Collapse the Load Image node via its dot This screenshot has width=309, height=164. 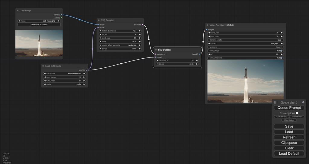pyautogui.click(x=18, y=11)
